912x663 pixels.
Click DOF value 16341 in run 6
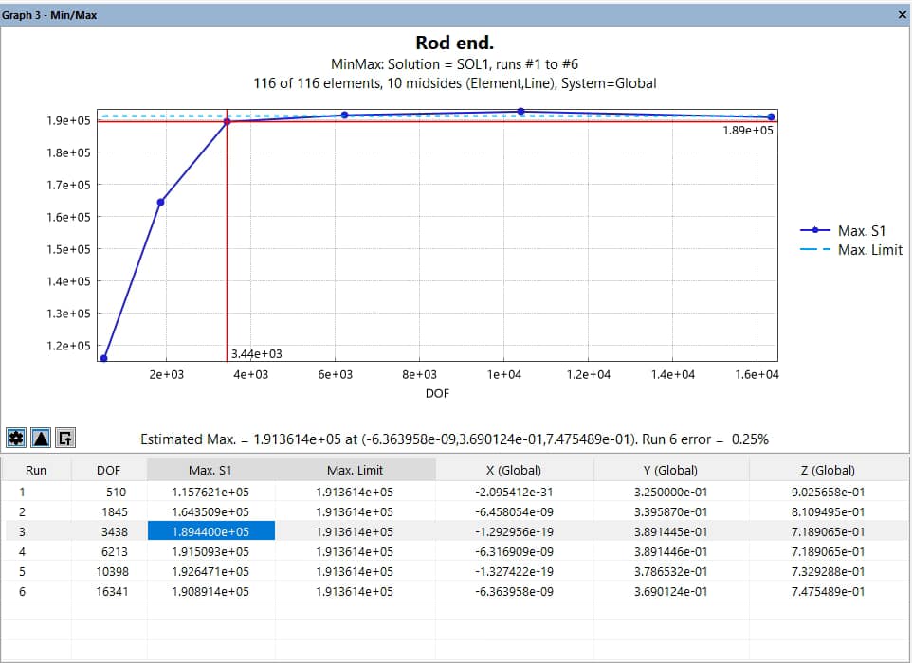point(109,591)
